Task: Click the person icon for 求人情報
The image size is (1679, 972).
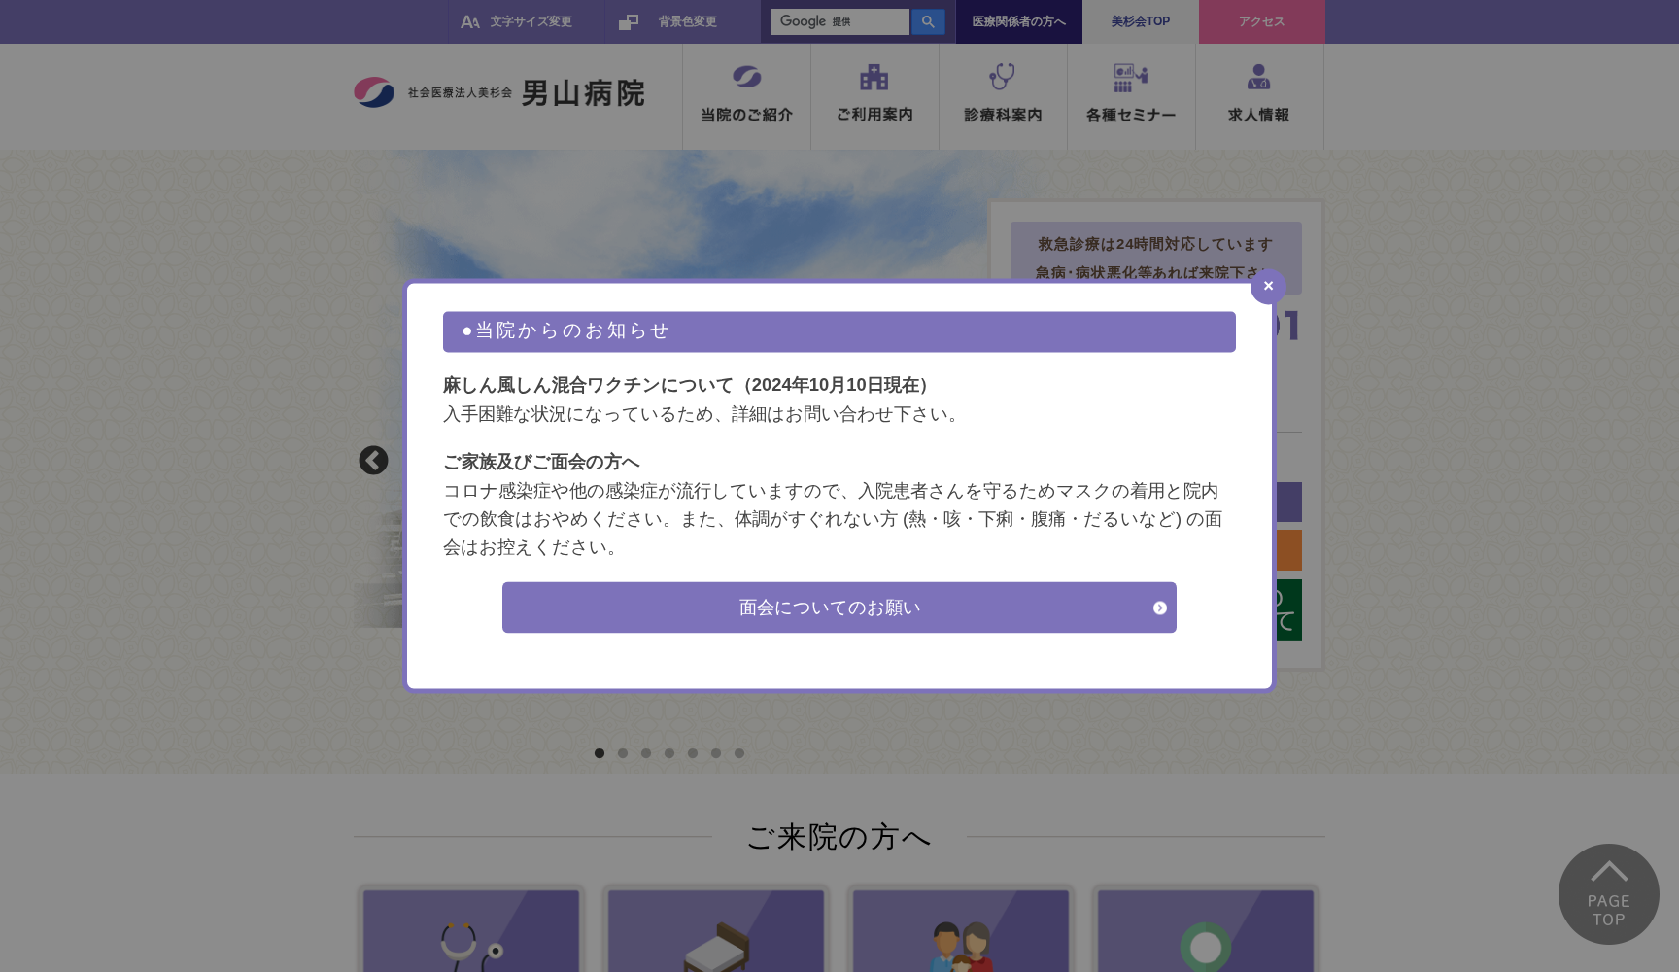Action: [1258, 75]
